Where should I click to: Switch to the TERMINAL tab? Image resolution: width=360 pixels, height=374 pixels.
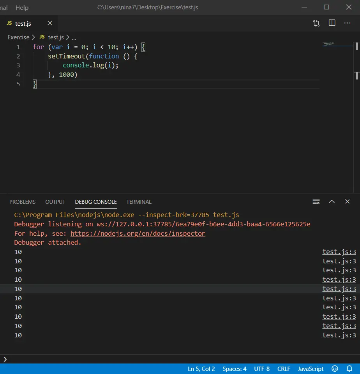(139, 202)
